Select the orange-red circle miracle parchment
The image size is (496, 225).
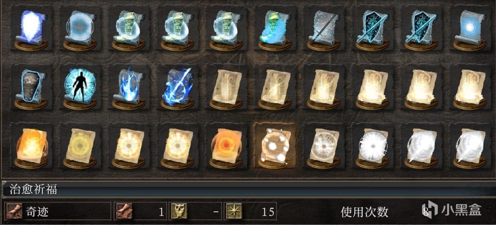pos(226,146)
